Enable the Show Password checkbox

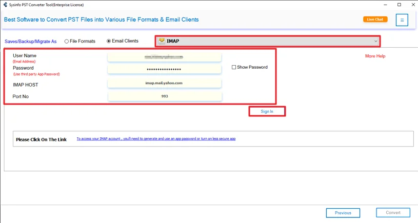(x=234, y=67)
